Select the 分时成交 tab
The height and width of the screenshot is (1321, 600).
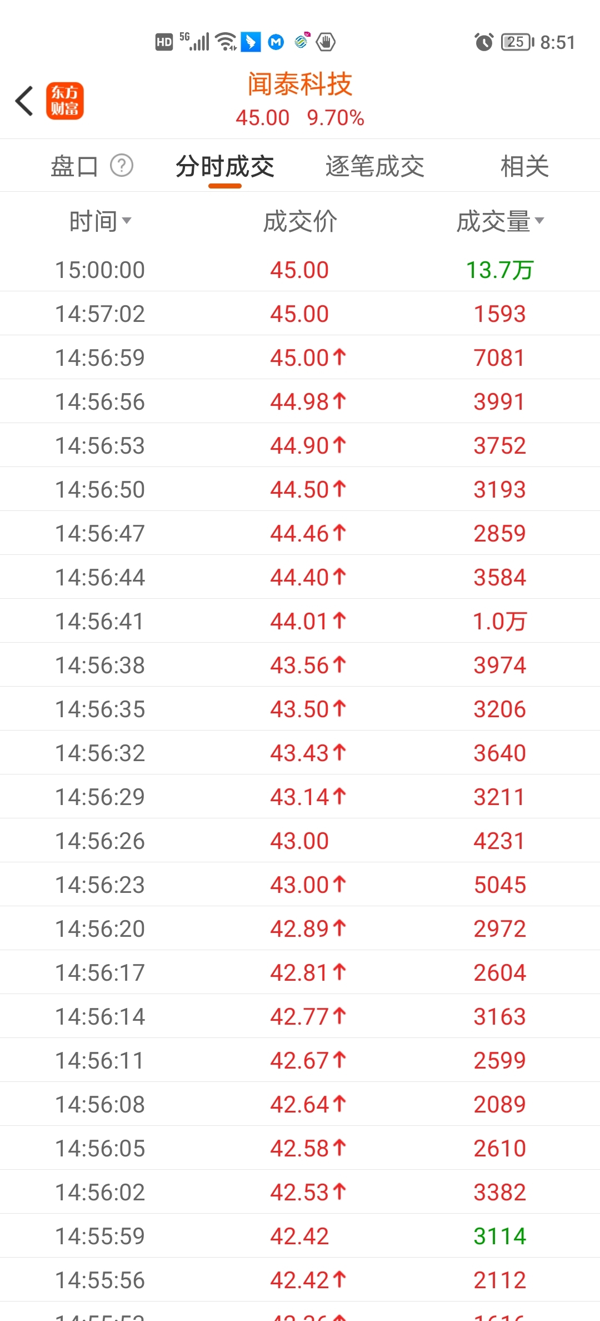tap(225, 166)
